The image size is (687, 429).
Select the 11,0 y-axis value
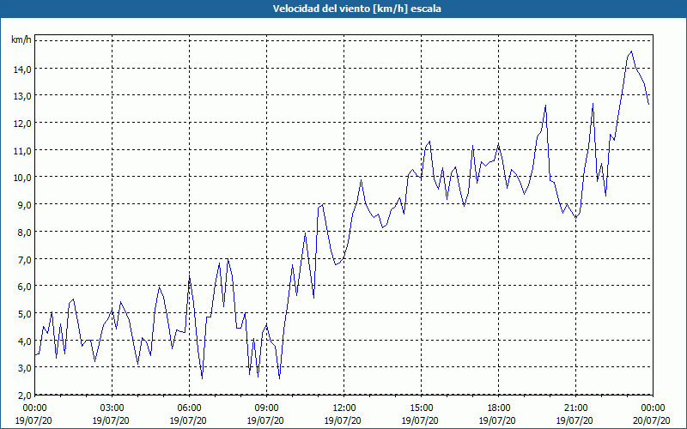coord(23,151)
